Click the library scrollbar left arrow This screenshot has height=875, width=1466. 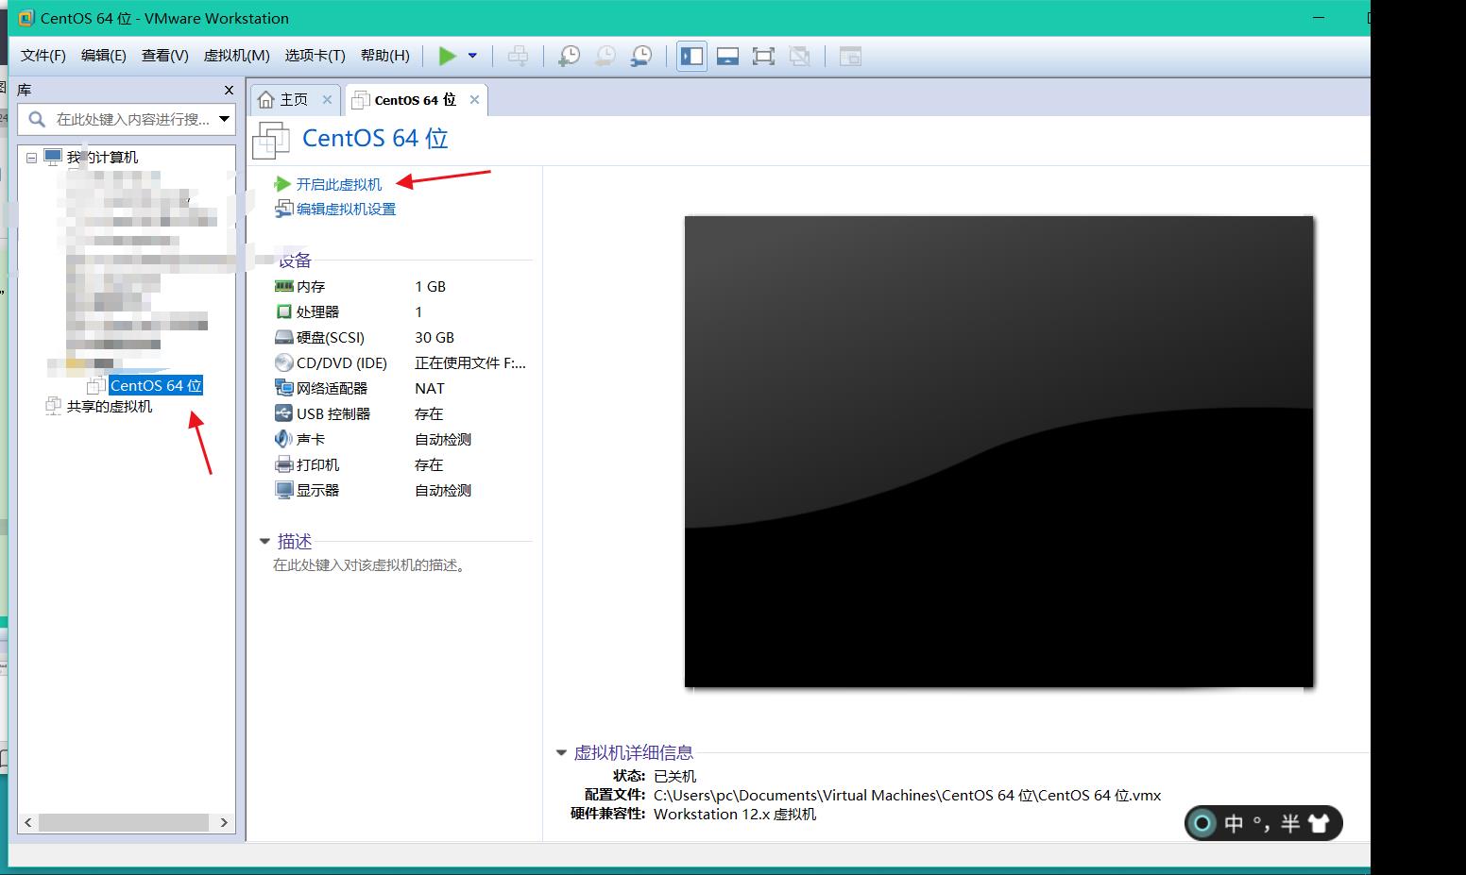pyautogui.click(x=28, y=822)
